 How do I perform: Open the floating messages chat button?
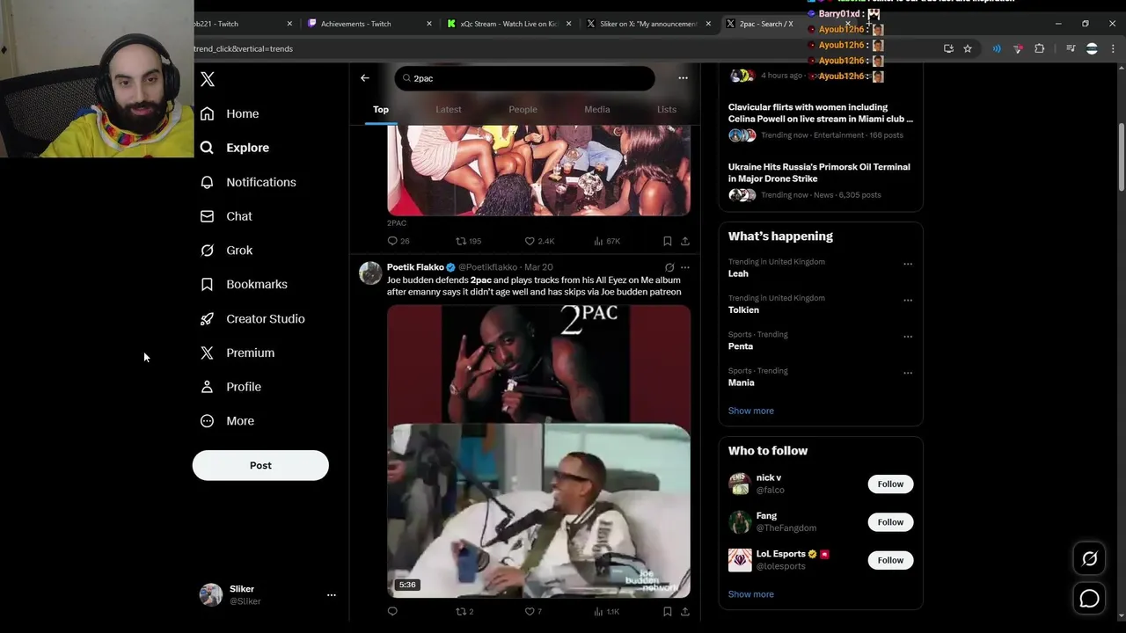[x=1089, y=599]
